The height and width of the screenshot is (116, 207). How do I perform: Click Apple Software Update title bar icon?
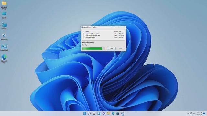[82, 27]
